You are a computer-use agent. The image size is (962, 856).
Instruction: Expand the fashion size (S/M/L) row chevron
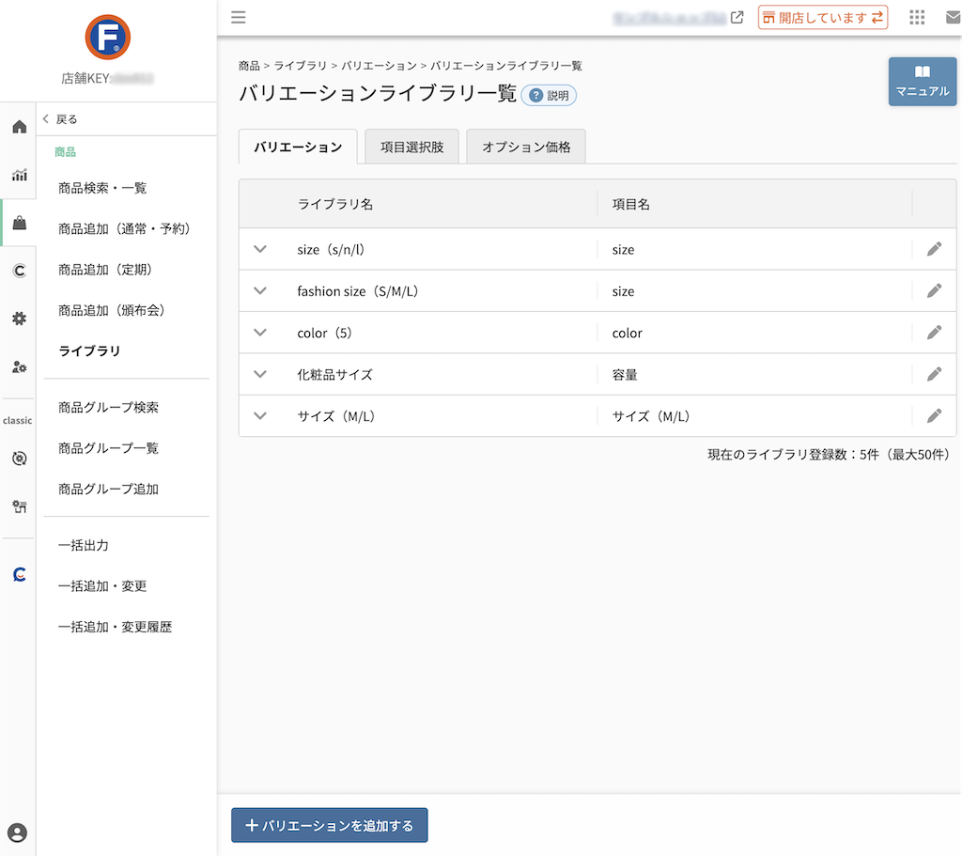[260, 291]
